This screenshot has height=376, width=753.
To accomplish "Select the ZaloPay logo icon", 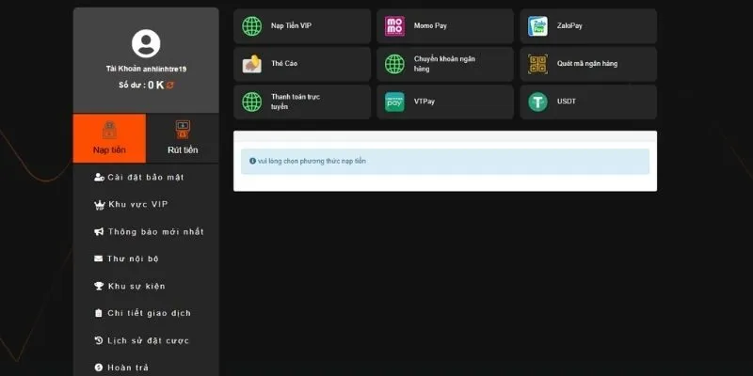I will click(x=537, y=26).
